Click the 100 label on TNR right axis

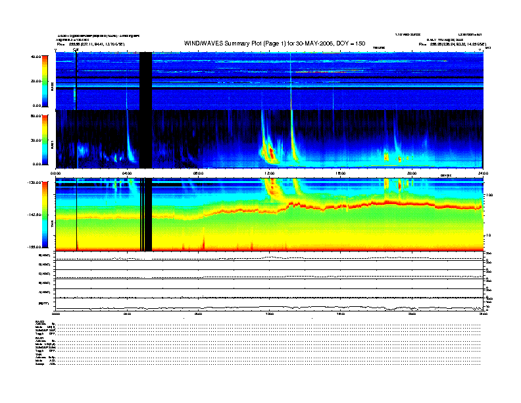pyautogui.click(x=489, y=195)
